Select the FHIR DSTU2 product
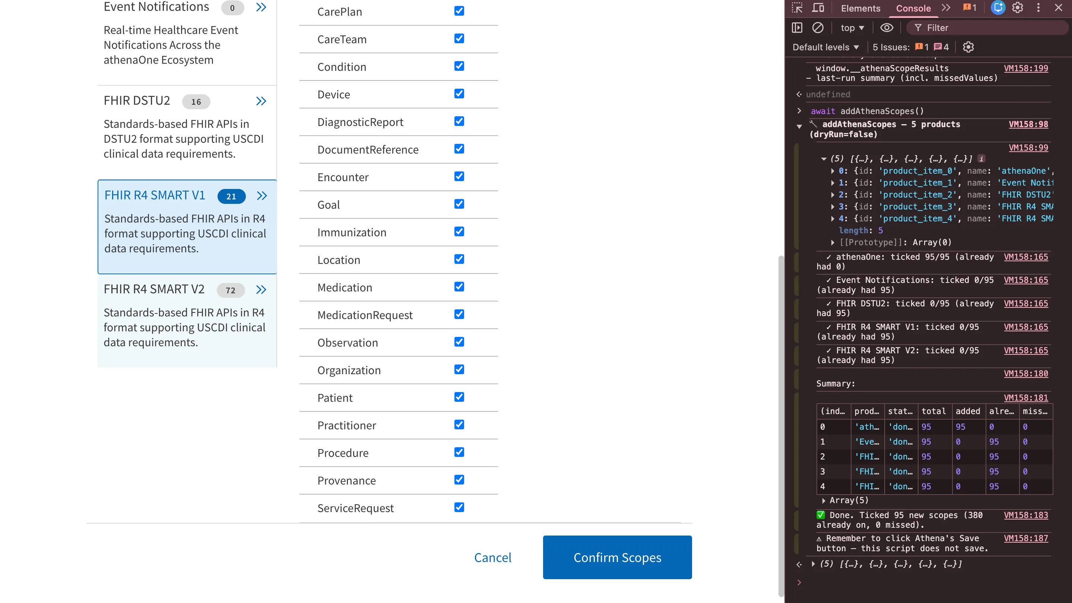This screenshot has height=603, width=1072. tap(187, 132)
